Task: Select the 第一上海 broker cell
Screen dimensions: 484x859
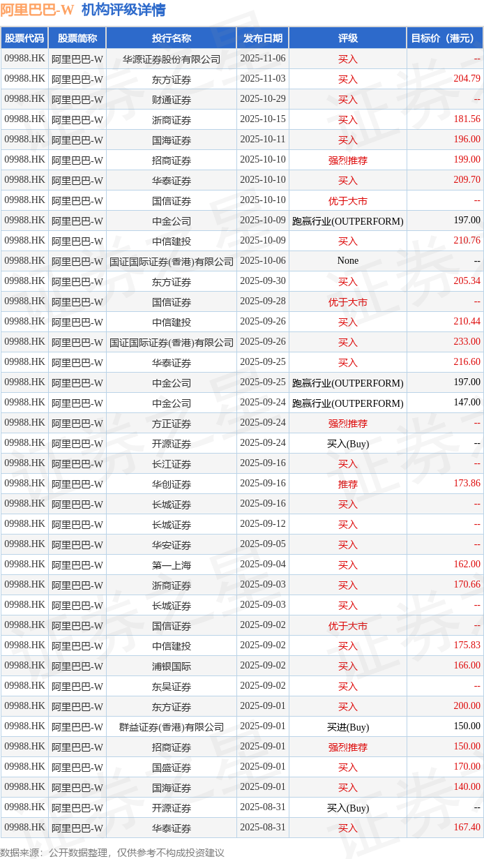Action: point(172,565)
